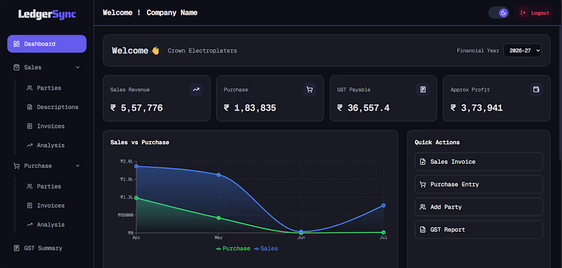
Task: Click the Sales Revenue card
Action: (157, 99)
